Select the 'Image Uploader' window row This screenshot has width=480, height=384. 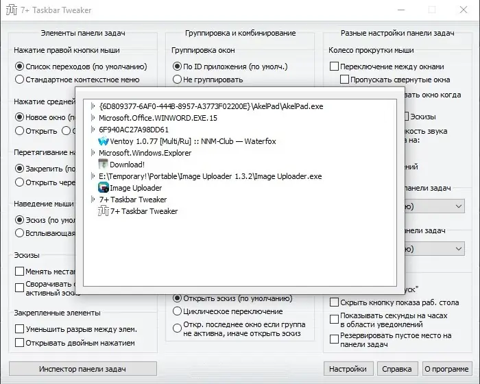pos(136,188)
